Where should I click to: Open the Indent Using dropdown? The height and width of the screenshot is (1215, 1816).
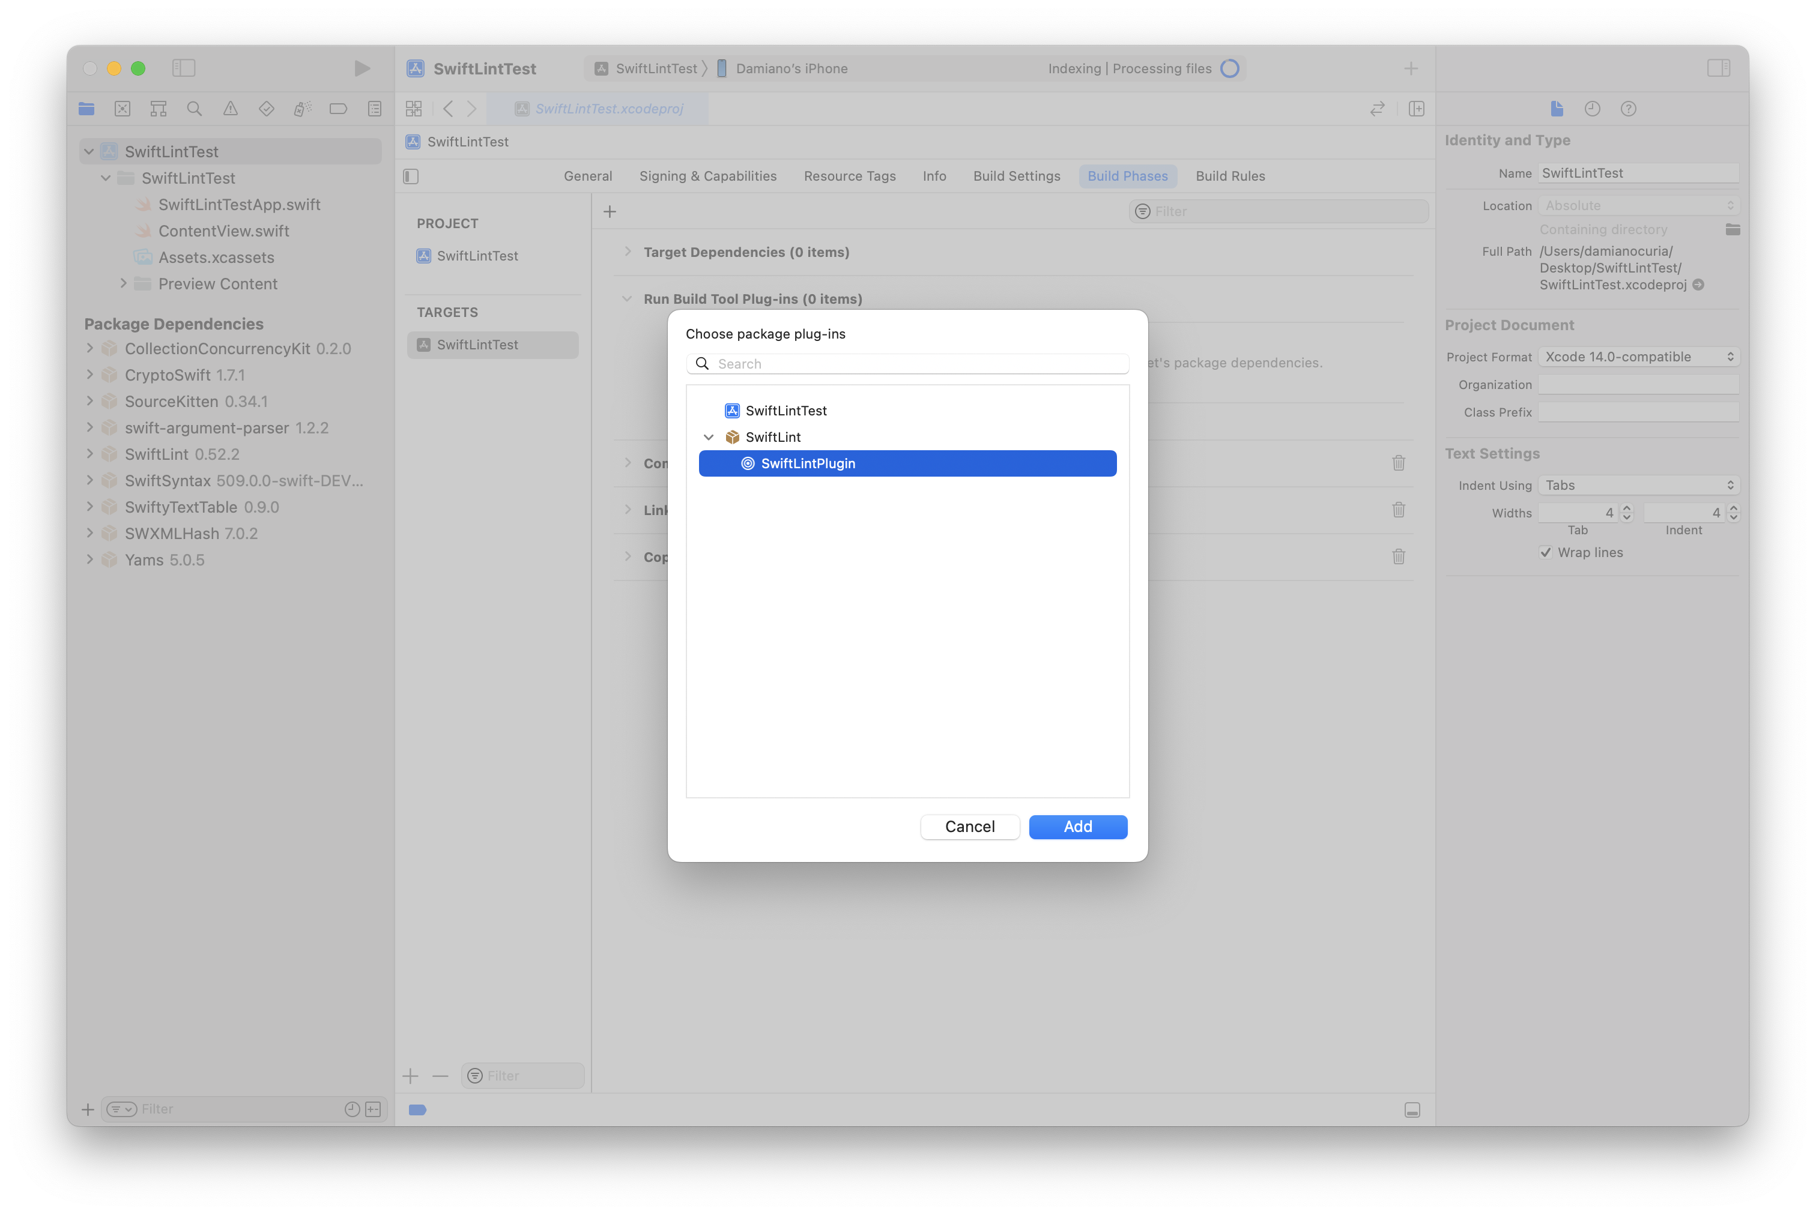click(1639, 485)
